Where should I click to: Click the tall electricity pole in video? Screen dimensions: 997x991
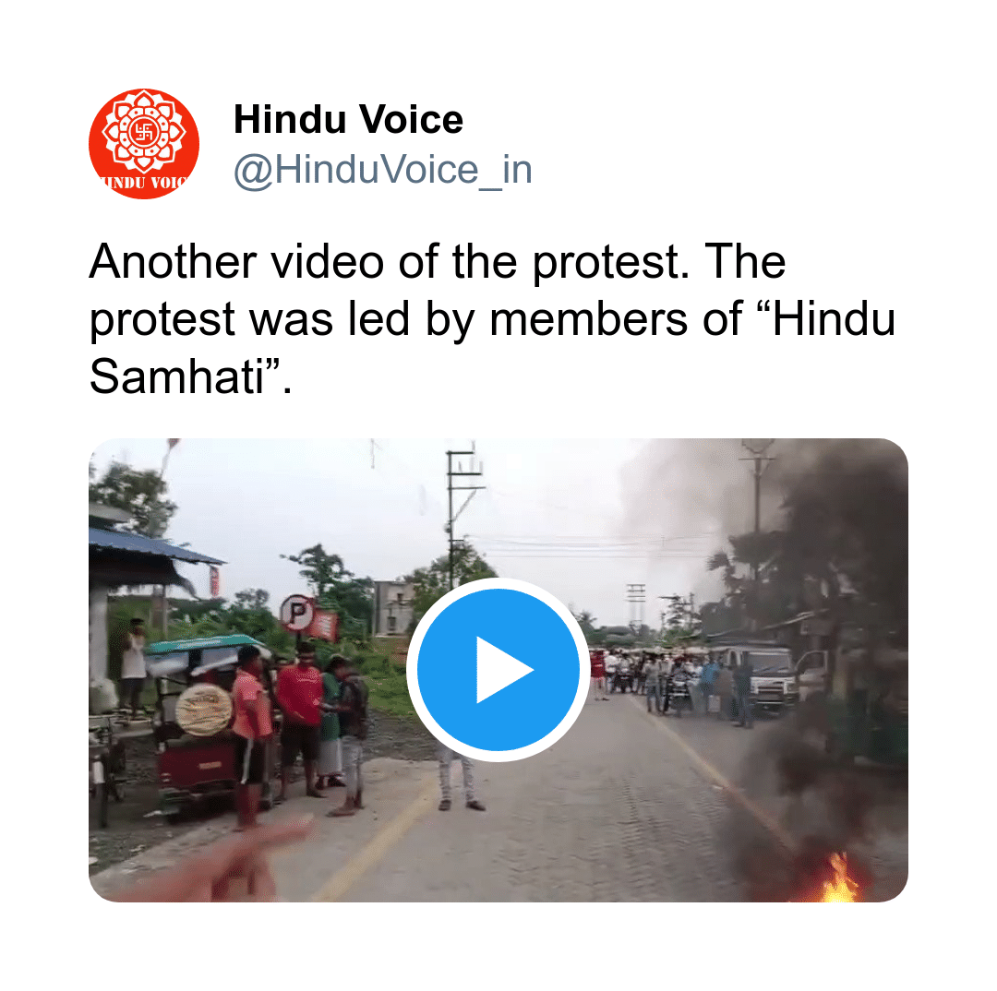(459, 515)
